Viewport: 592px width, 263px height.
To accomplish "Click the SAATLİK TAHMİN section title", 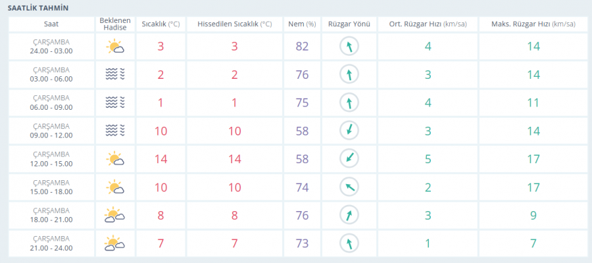I will pos(37,8).
